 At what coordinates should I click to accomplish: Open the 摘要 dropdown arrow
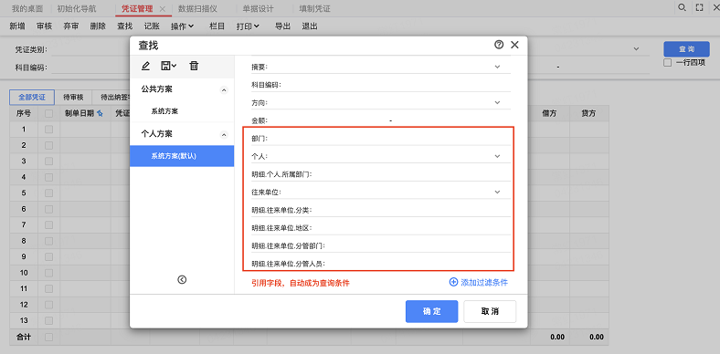click(x=497, y=67)
